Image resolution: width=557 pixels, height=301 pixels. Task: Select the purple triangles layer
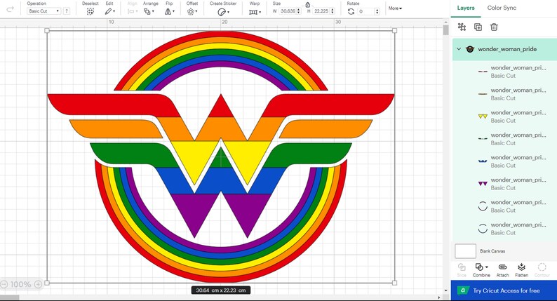(x=504, y=183)
